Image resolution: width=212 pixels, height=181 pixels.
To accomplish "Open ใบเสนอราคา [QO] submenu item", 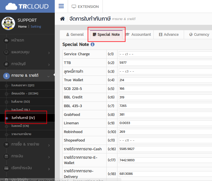I will click(23, 85).
